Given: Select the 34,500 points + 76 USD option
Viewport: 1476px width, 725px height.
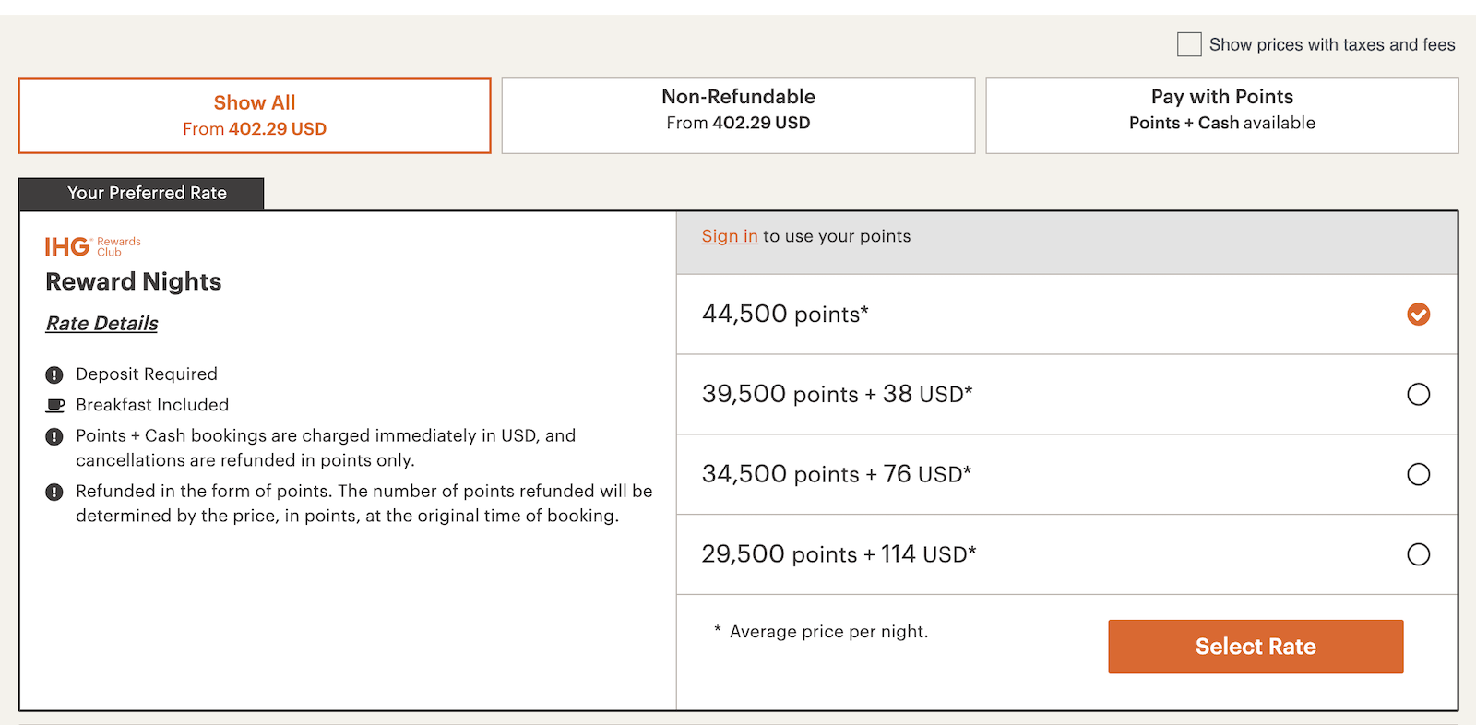Looking at the screenshot, I should click(1418, 474).
